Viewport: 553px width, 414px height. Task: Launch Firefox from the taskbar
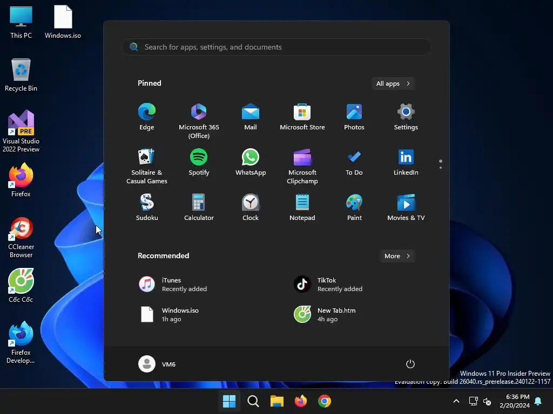click(300, 401)
